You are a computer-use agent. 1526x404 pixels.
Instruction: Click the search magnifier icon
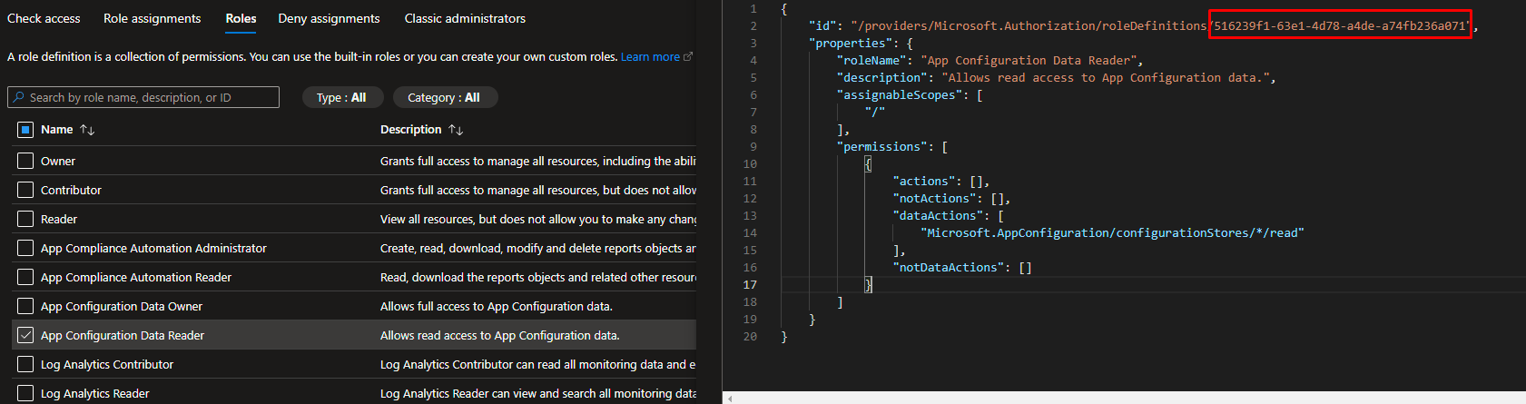coord(19,97)
